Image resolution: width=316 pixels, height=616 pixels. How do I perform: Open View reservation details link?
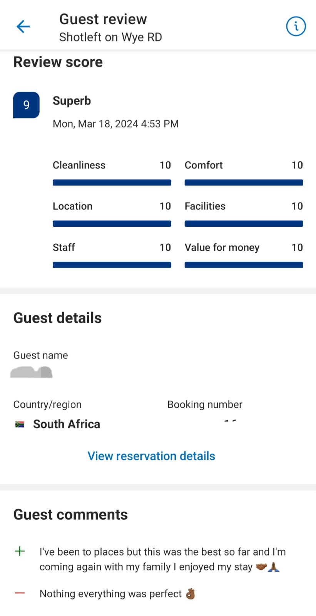tap(151, 456)
